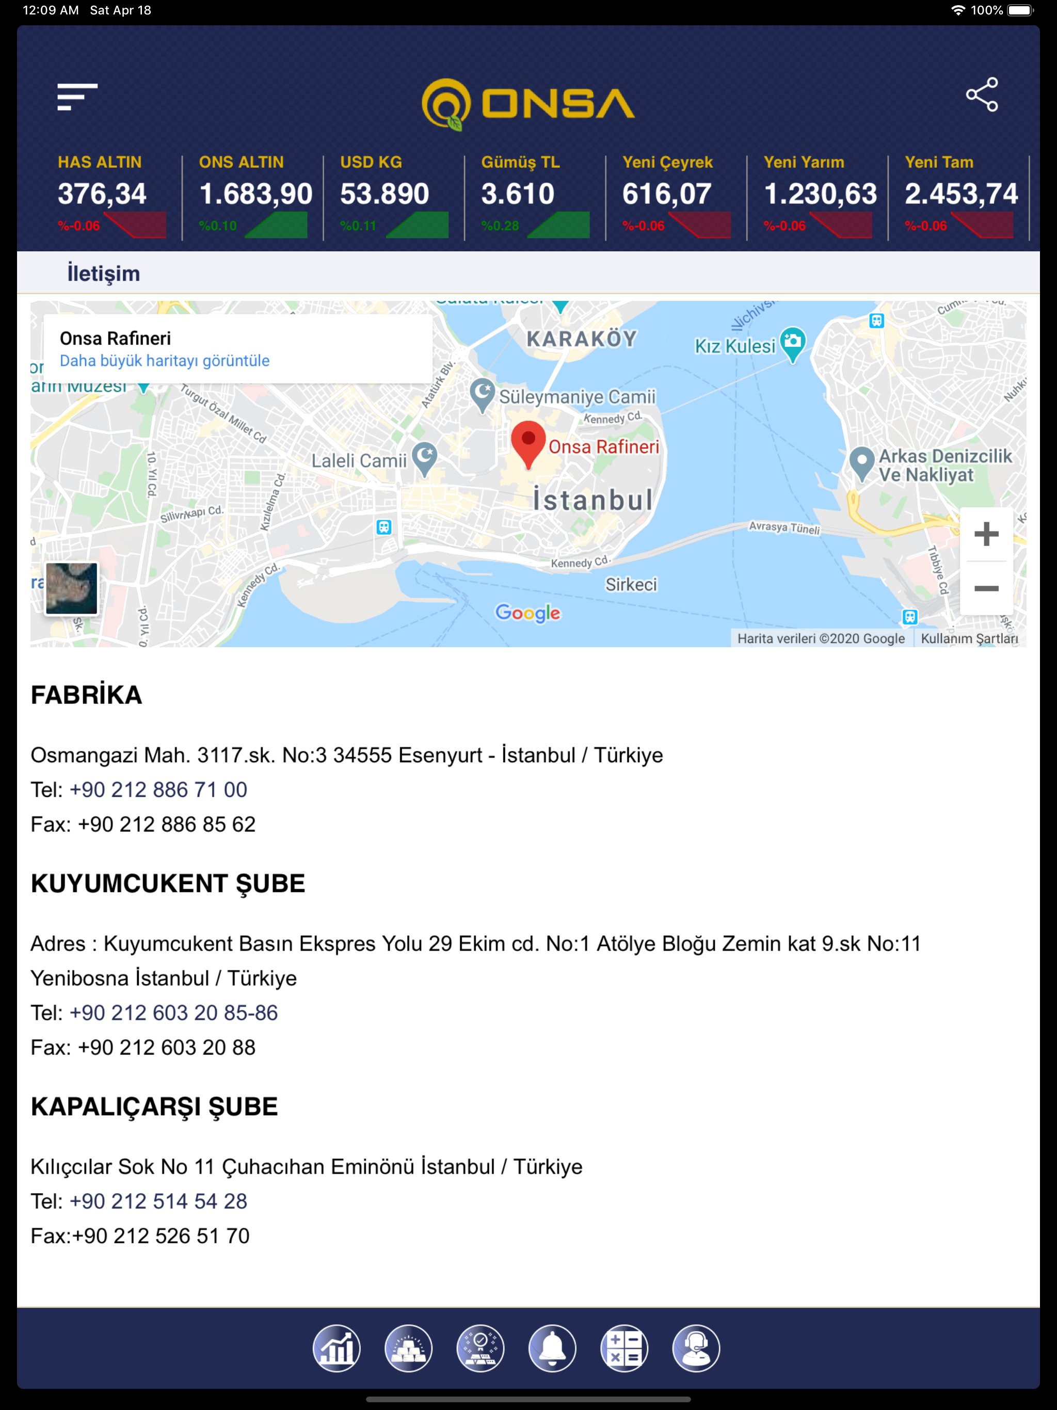Viewport: 1057px width, 1410px height.
Task: Click the 'Fax:+90 212 526 51 70' text
Action: click(x=140, y=1237)
